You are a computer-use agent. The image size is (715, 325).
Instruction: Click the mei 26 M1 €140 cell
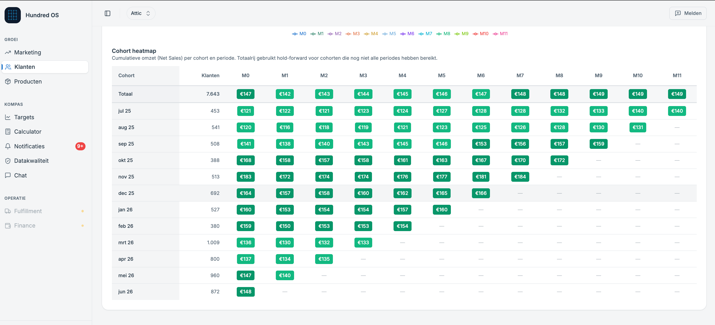click(x=284, y=275)
